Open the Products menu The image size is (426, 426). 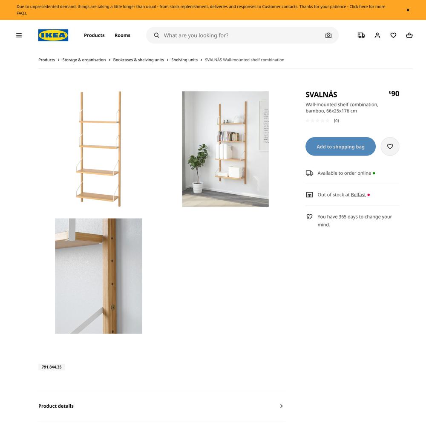[94, 35]
